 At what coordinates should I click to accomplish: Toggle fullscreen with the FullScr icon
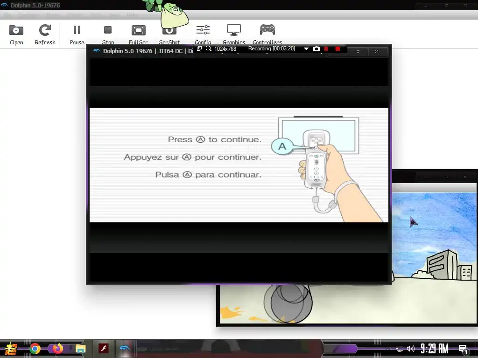[x=138, y=34]
